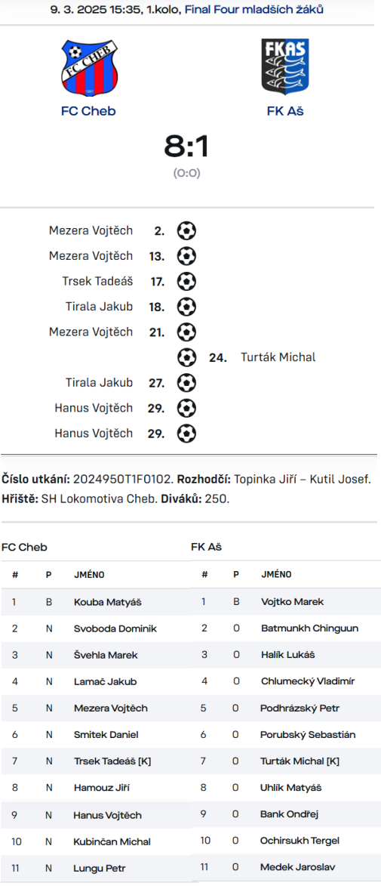Click the goal ball icon at minute 2

[x=186, y=230]
